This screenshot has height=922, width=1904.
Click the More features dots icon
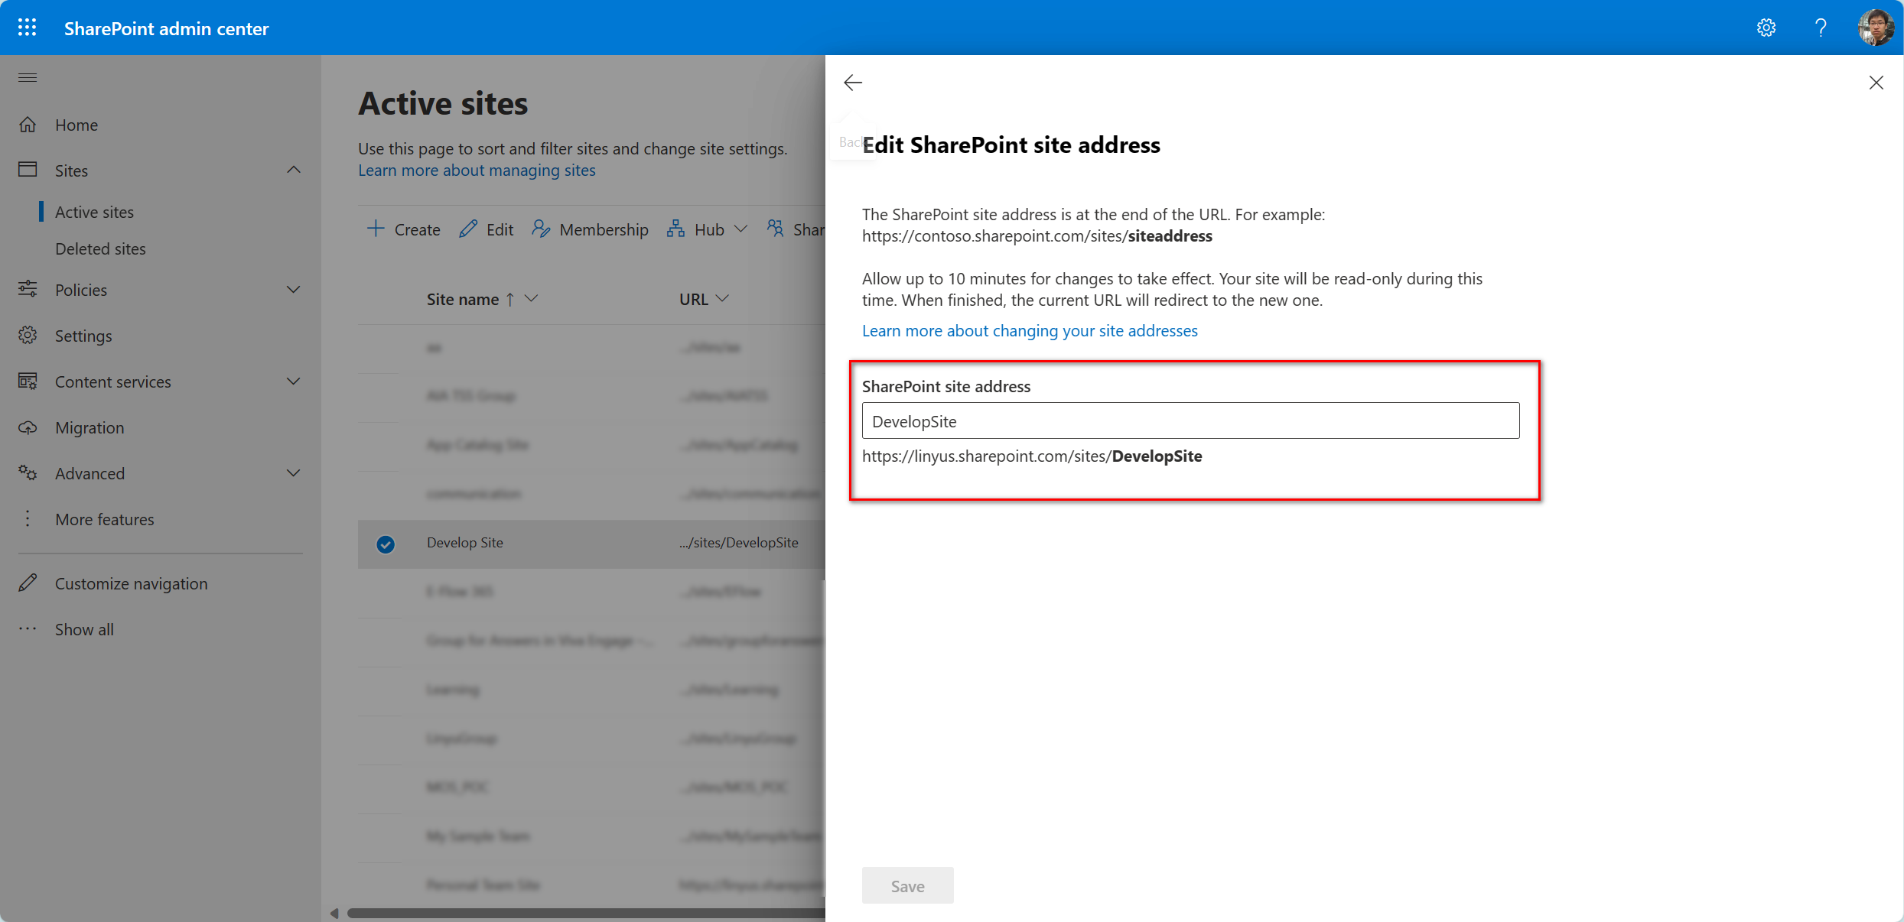tap(28, 518)
